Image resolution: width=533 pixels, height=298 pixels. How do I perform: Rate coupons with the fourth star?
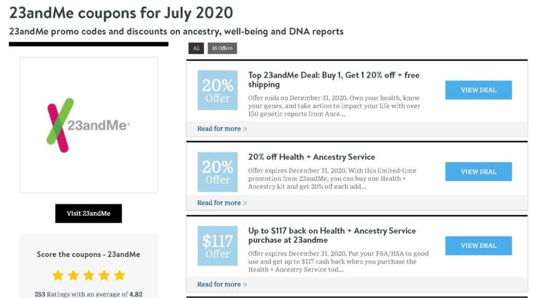[104, 276]
